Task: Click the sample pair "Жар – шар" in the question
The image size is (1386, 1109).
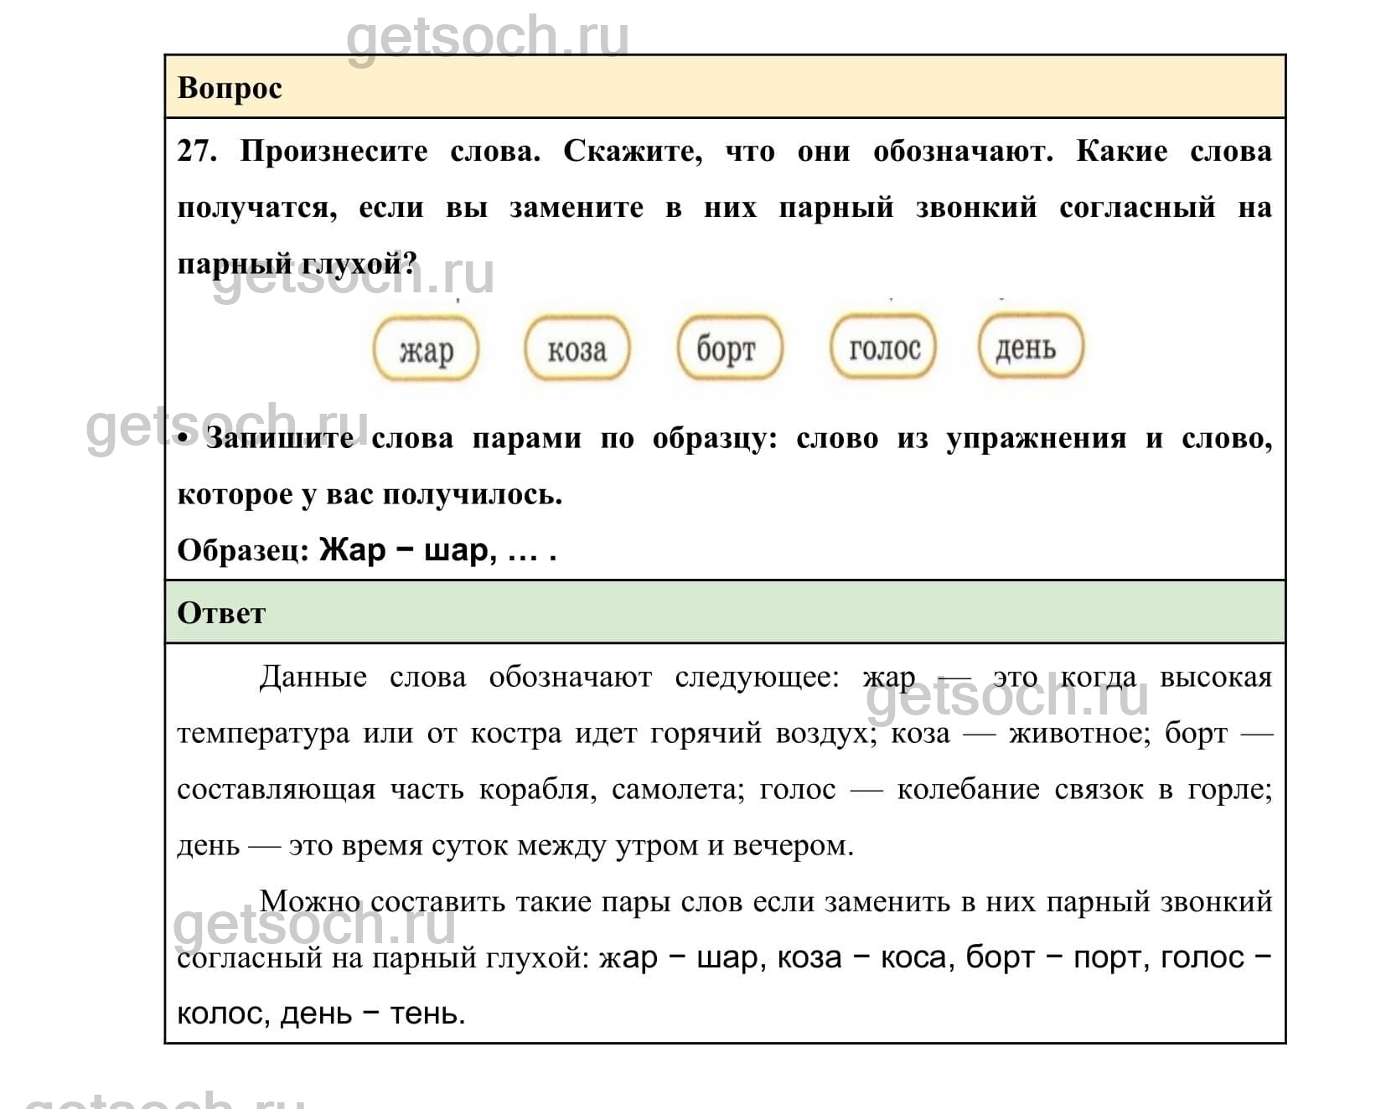Action: pyautogui.click(x=406, y=550)
